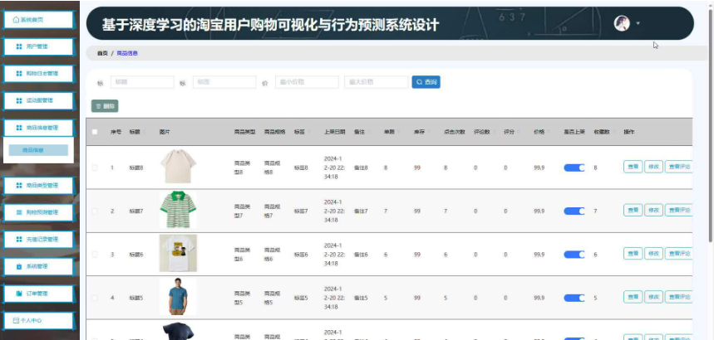This screenshot has width=714, height=340.
Task: Open 用户管理 sidebar menu
Action: [x=39, y=46]
